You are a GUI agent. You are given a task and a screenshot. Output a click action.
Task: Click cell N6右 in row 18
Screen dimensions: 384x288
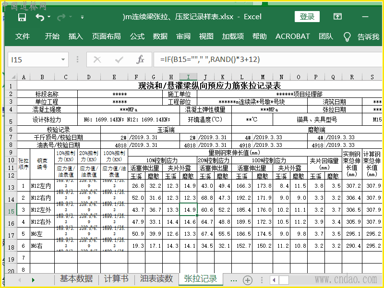[x=42, y=246]
